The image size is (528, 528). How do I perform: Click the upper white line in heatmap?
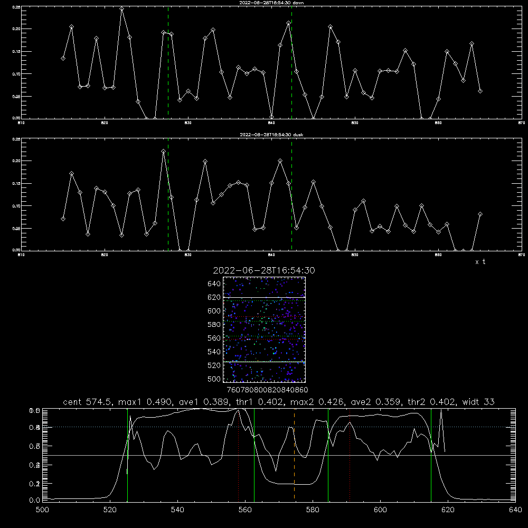pos(265,297)
